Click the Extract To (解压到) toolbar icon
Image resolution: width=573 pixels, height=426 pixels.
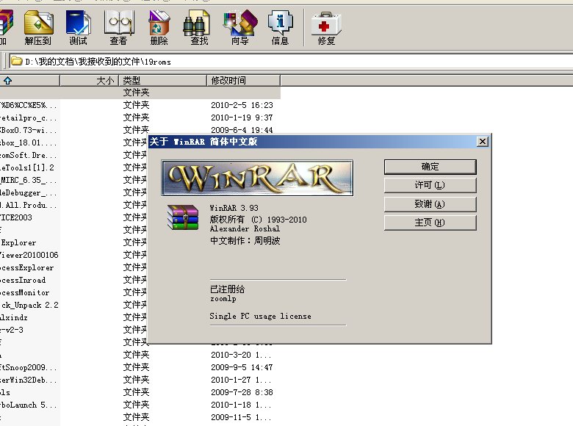click(x=38, y=27)
